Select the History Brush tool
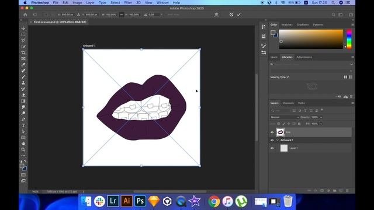Screen dimensions: 374x210 23,89
